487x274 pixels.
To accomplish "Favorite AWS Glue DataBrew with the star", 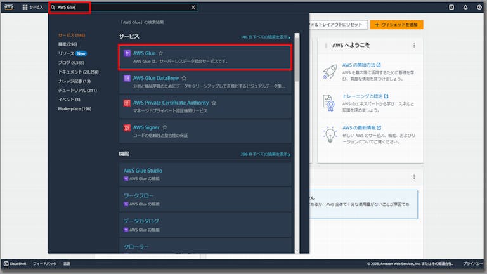I will pos(184,78).
